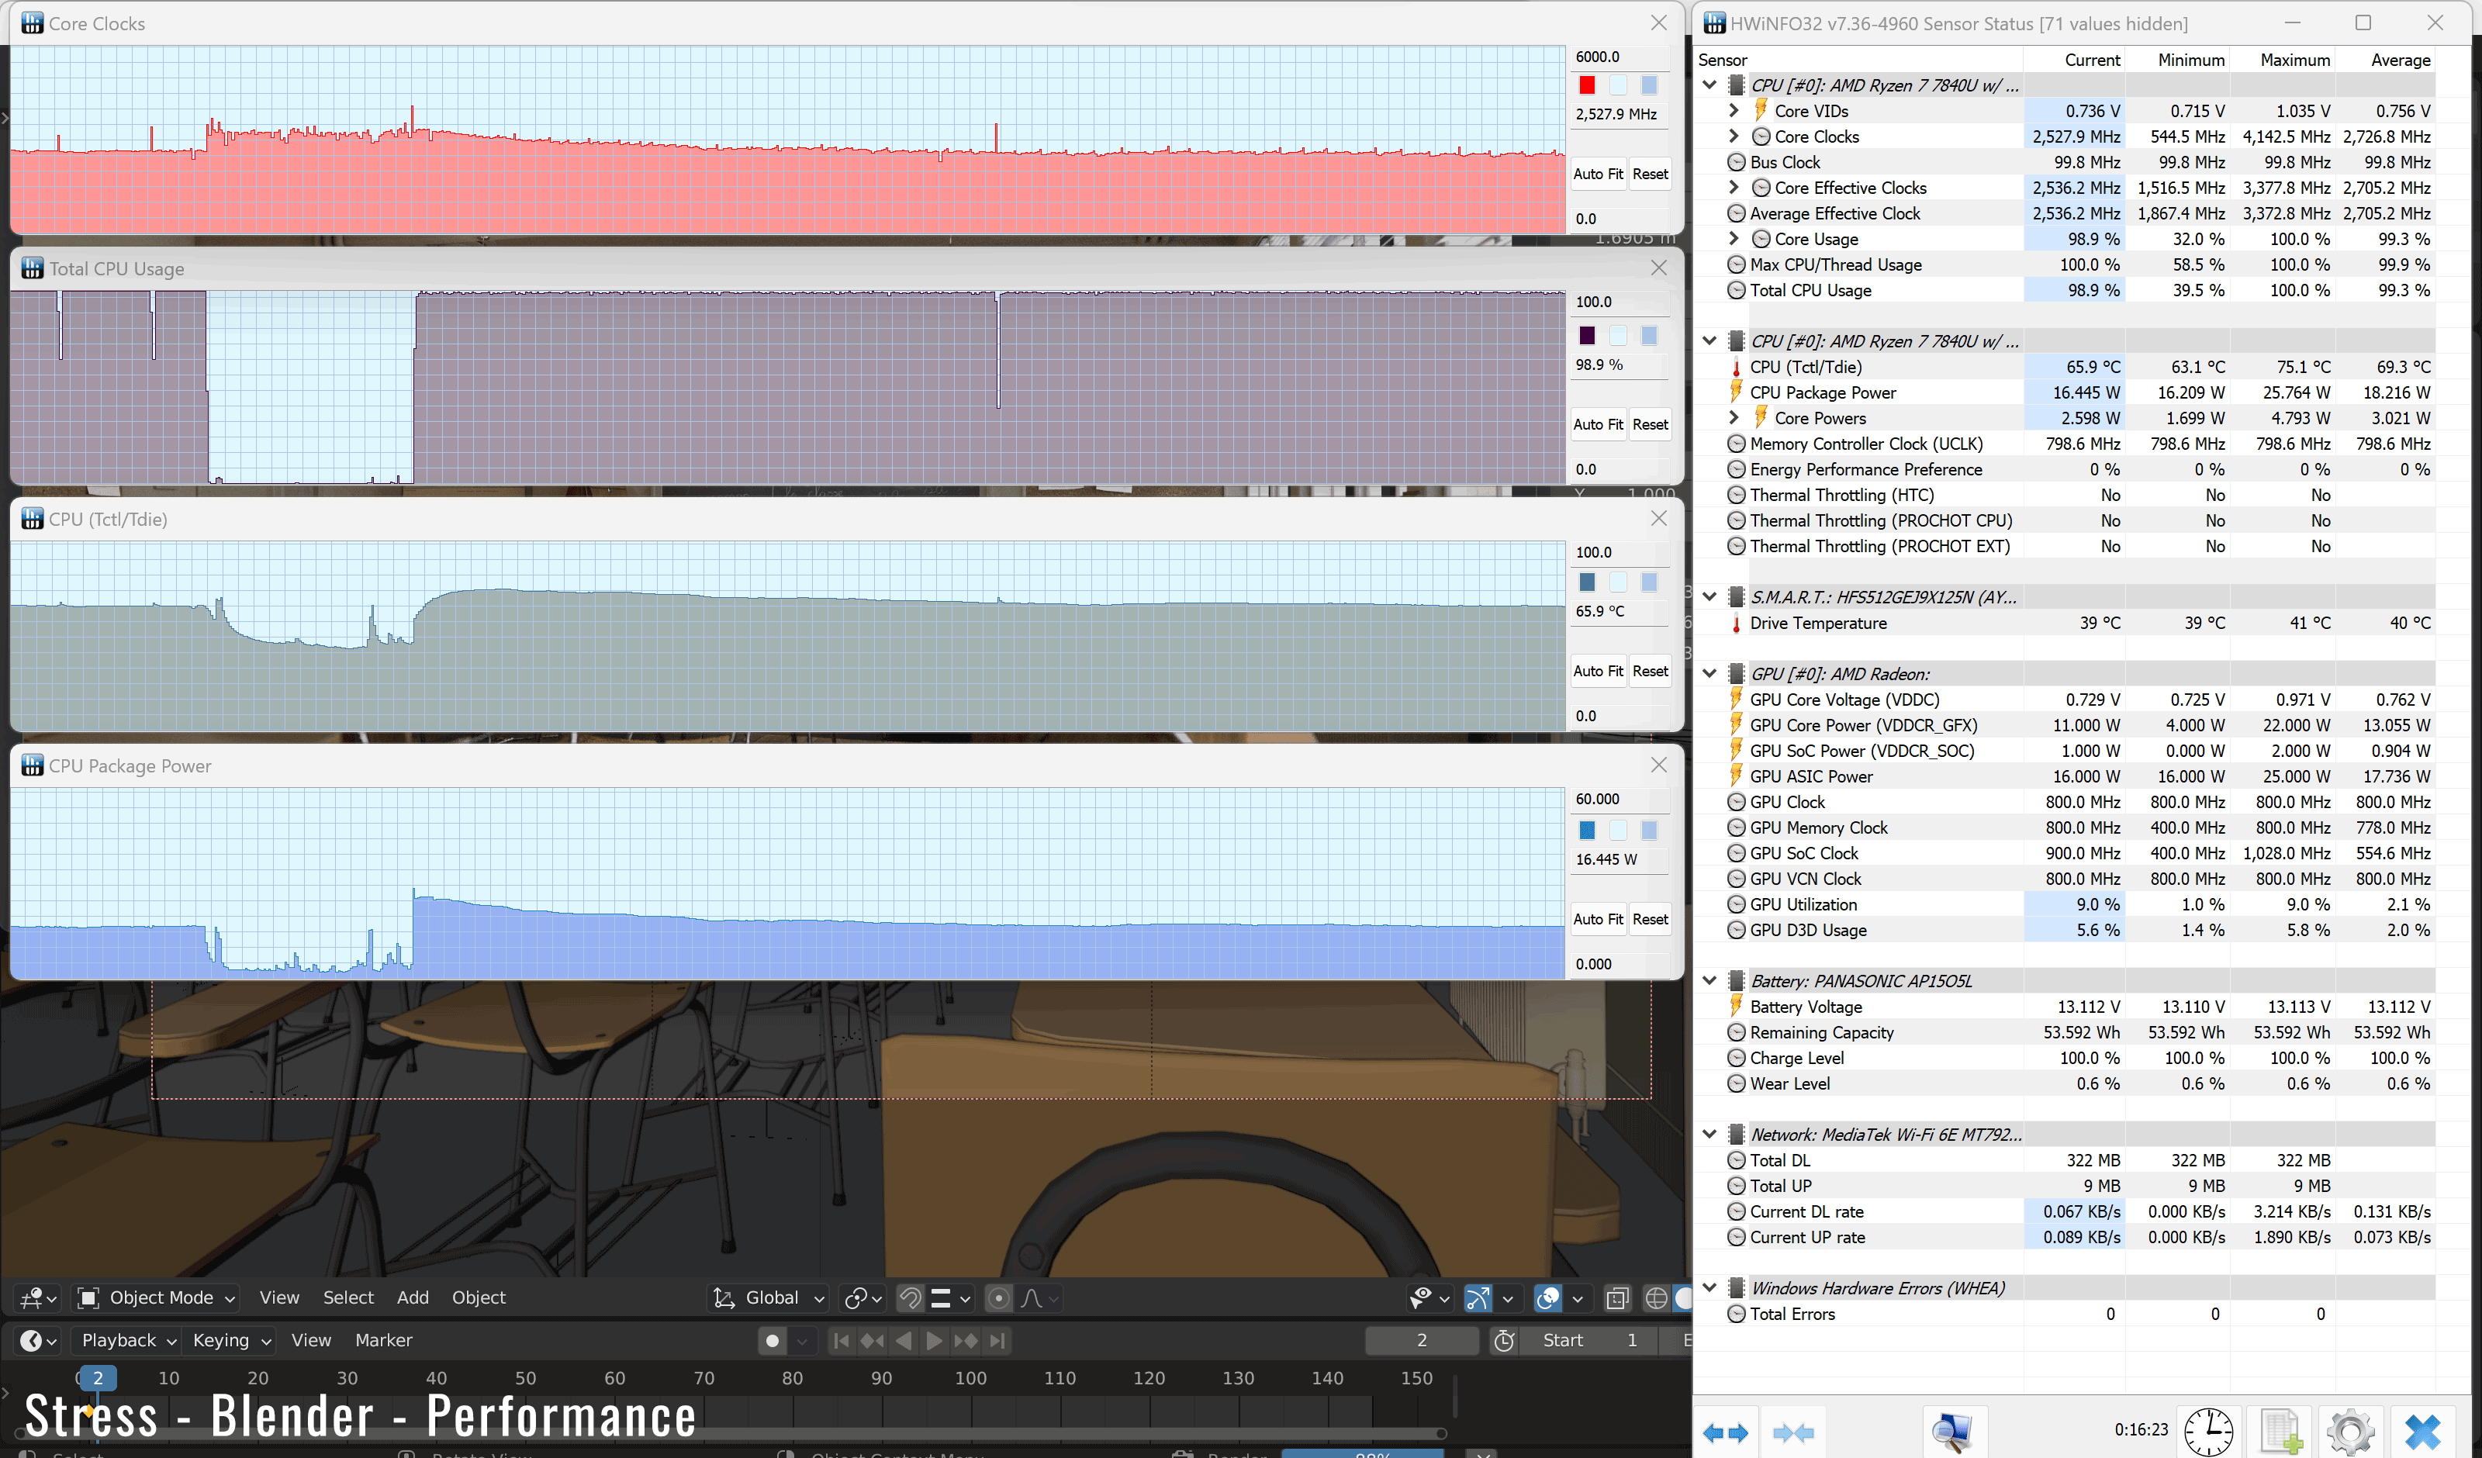2482x1458 pixels.
Task: Close the CPU (Tctl/Tdie) graph window
Action: tap(1658, 518)
